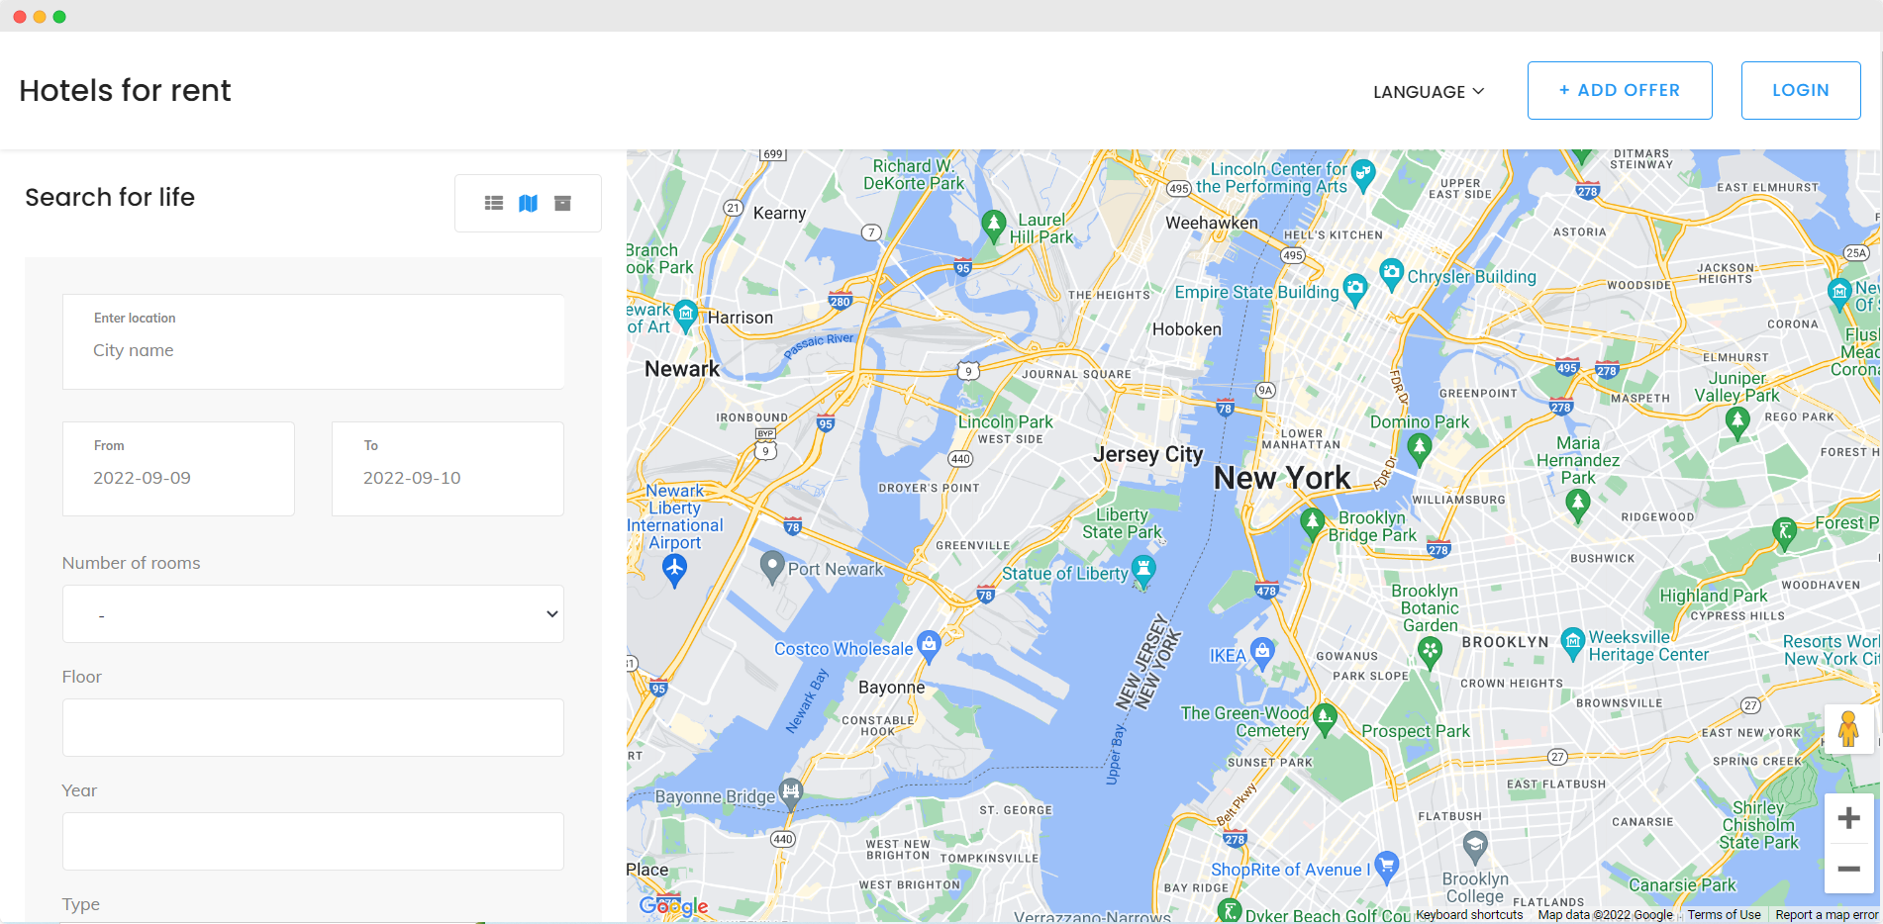Click the Liberty State Park label
The image size is (1883, 924).
[1123, 523]
